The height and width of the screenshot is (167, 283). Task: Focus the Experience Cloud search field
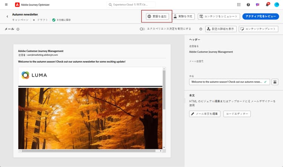(131, 5)
